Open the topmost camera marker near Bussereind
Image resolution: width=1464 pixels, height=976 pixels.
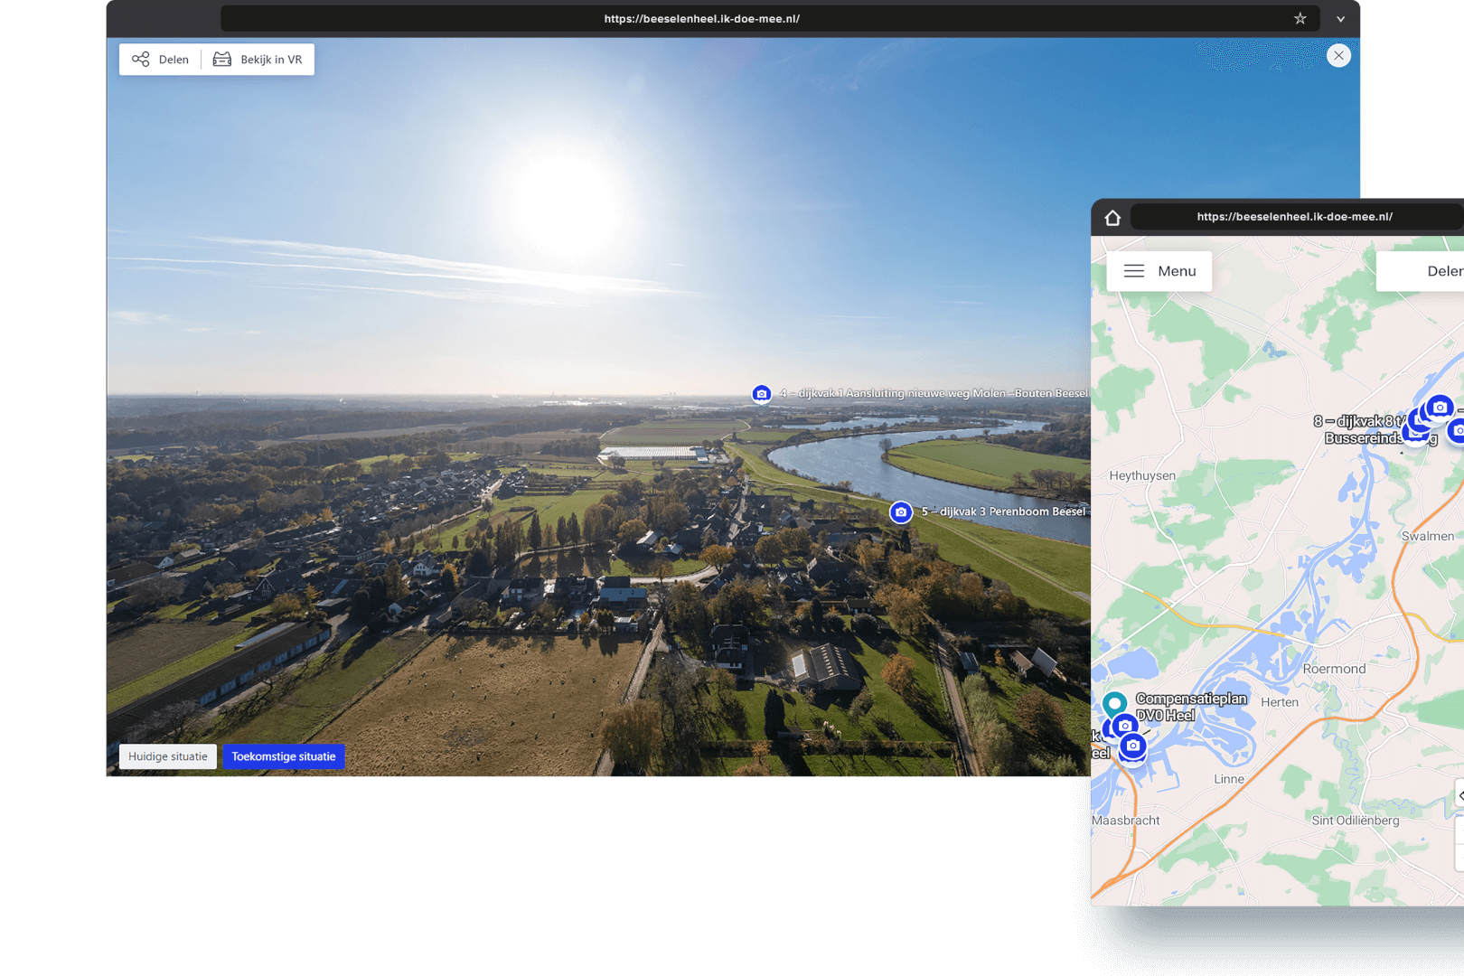1440,408
